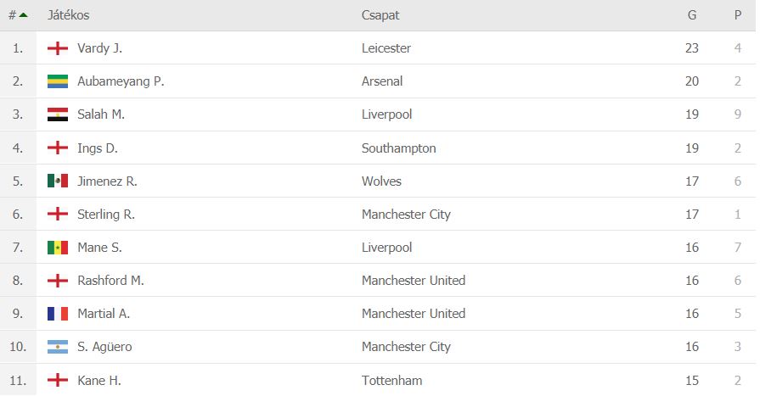Select the Wolves team in Jimenez row
This screenshot has width=760, height=396.
pos(381,181)
